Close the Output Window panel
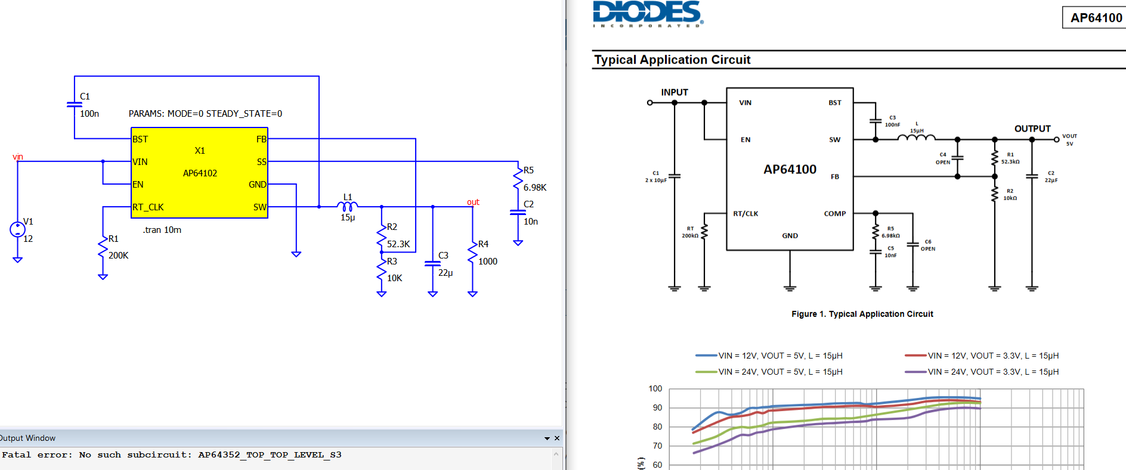 [557, 438]
